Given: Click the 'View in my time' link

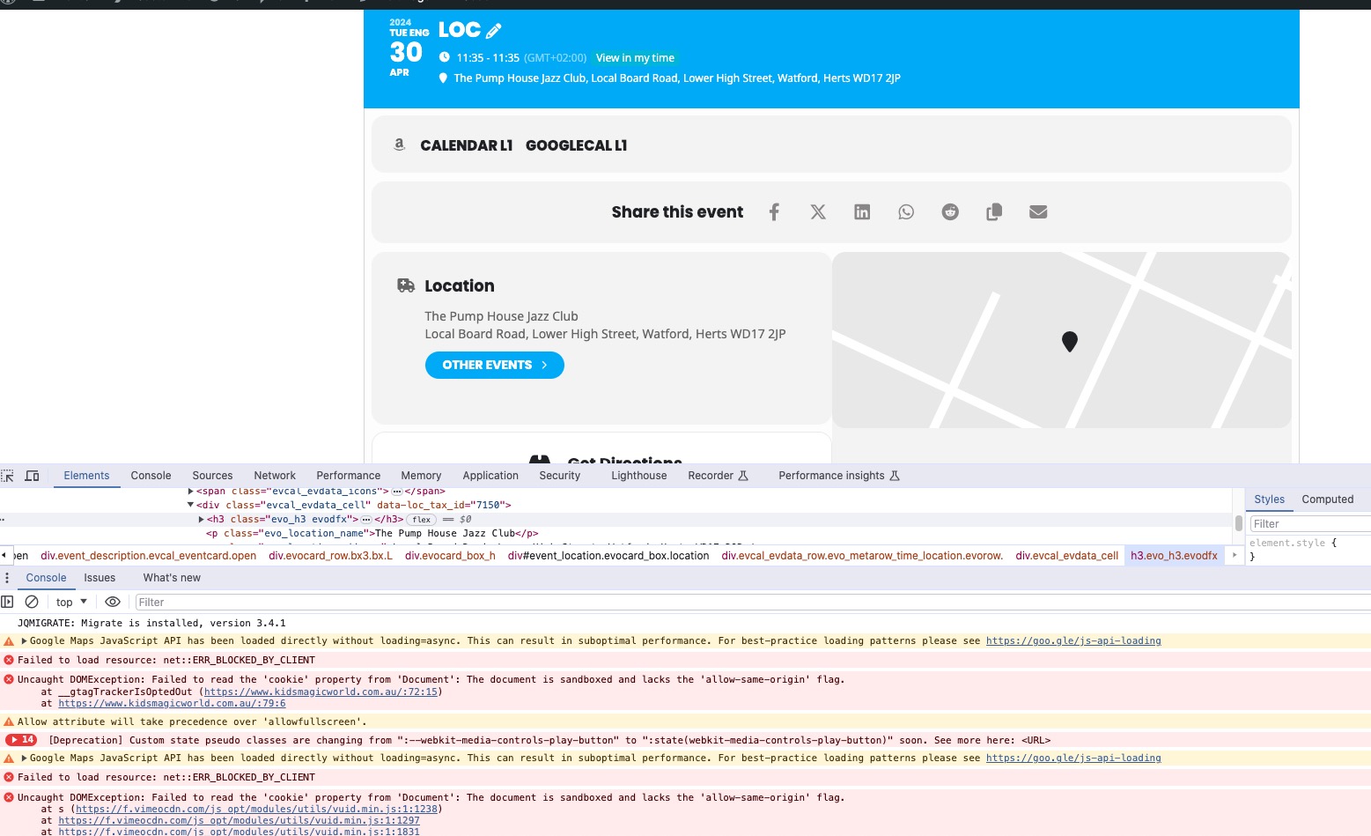Looking at the screenshot, I should pyautogui.click(x=635, y=58).
